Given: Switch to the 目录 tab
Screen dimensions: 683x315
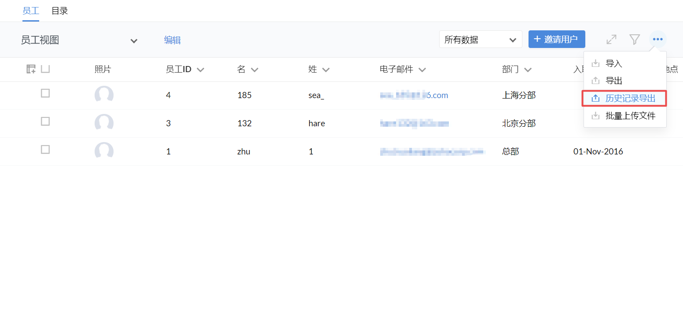Looking at the screenshot, I should click(59, 11).
